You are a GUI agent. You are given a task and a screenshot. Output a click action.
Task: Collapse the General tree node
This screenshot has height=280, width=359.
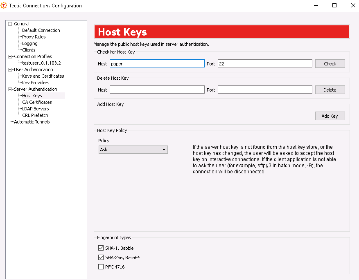(x=10, y=24)
